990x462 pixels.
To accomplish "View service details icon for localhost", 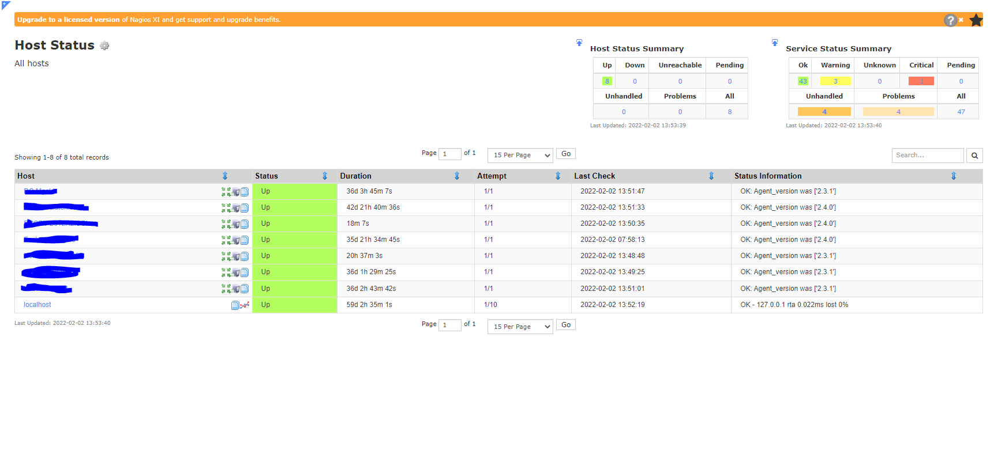I will [x=235, y=305].
